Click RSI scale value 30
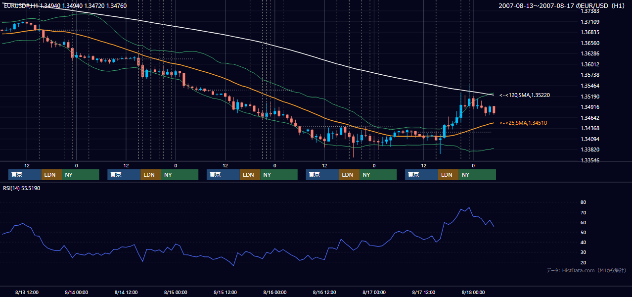The width and height of the screenshot is (632, 297). 584,252
